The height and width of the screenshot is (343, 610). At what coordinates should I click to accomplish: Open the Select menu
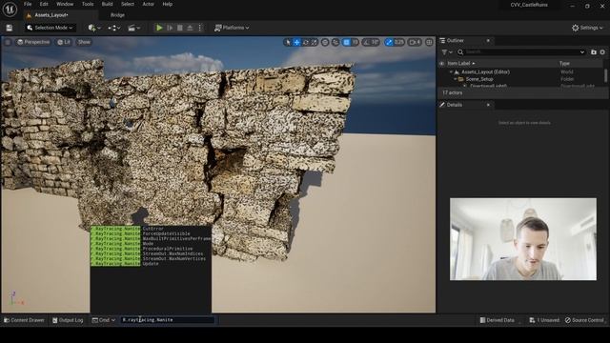pos(128,4)
